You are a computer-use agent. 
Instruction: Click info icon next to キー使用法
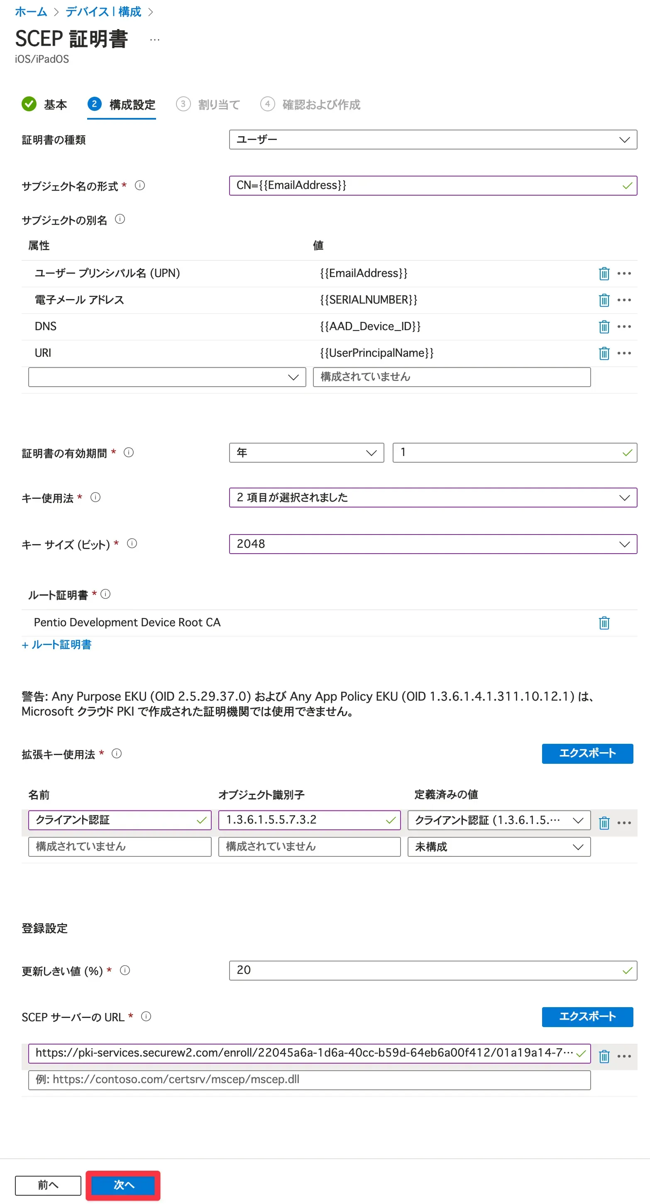tap(95, 497)
